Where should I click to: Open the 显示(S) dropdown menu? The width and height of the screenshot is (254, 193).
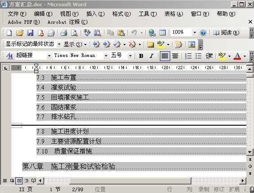(x=75, y=44)
